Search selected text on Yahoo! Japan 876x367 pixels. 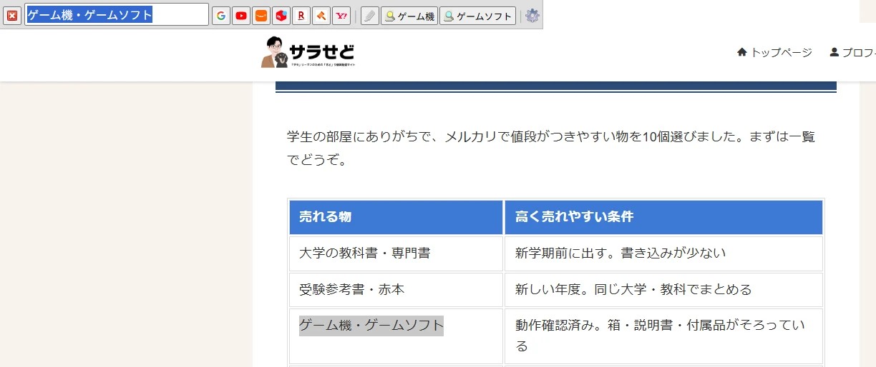click(x=341, y=16)
